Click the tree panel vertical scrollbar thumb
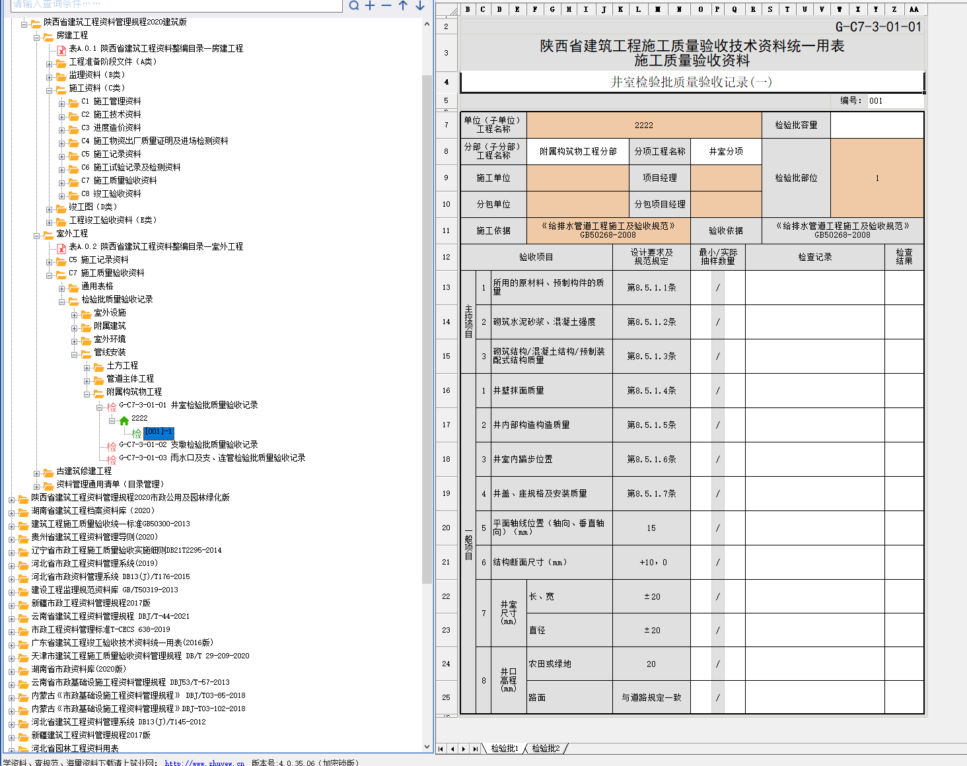This screenshot has height=766, width=967. click(x=427, y=329)
